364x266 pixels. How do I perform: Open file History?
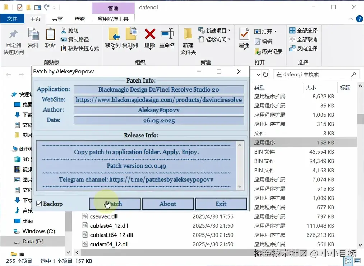point(268,51)
